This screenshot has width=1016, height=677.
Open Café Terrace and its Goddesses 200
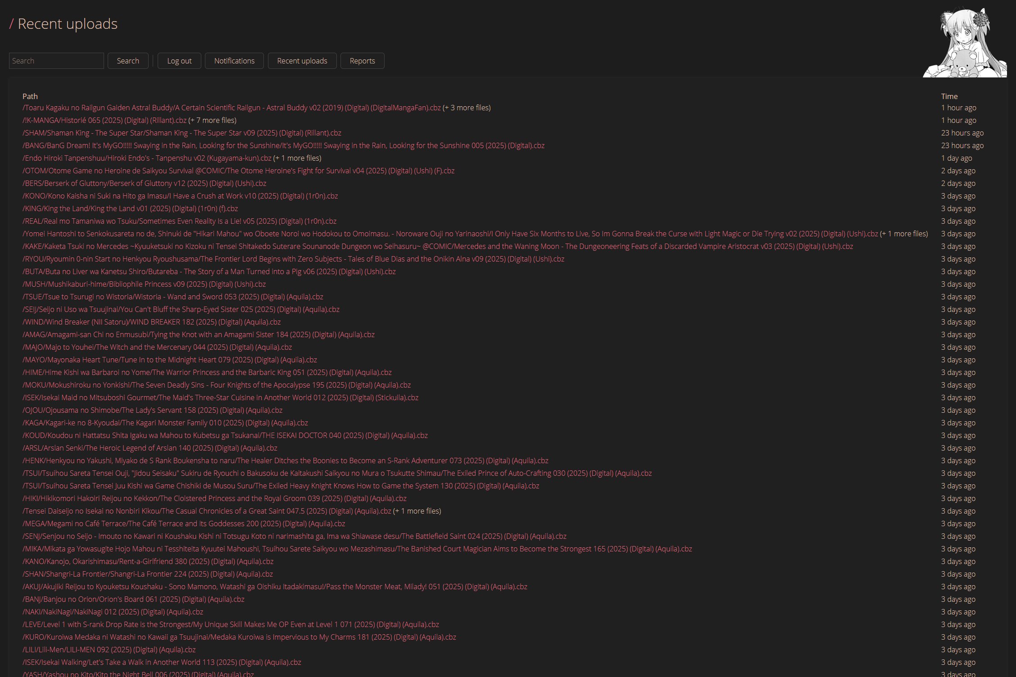pos(184,524)
